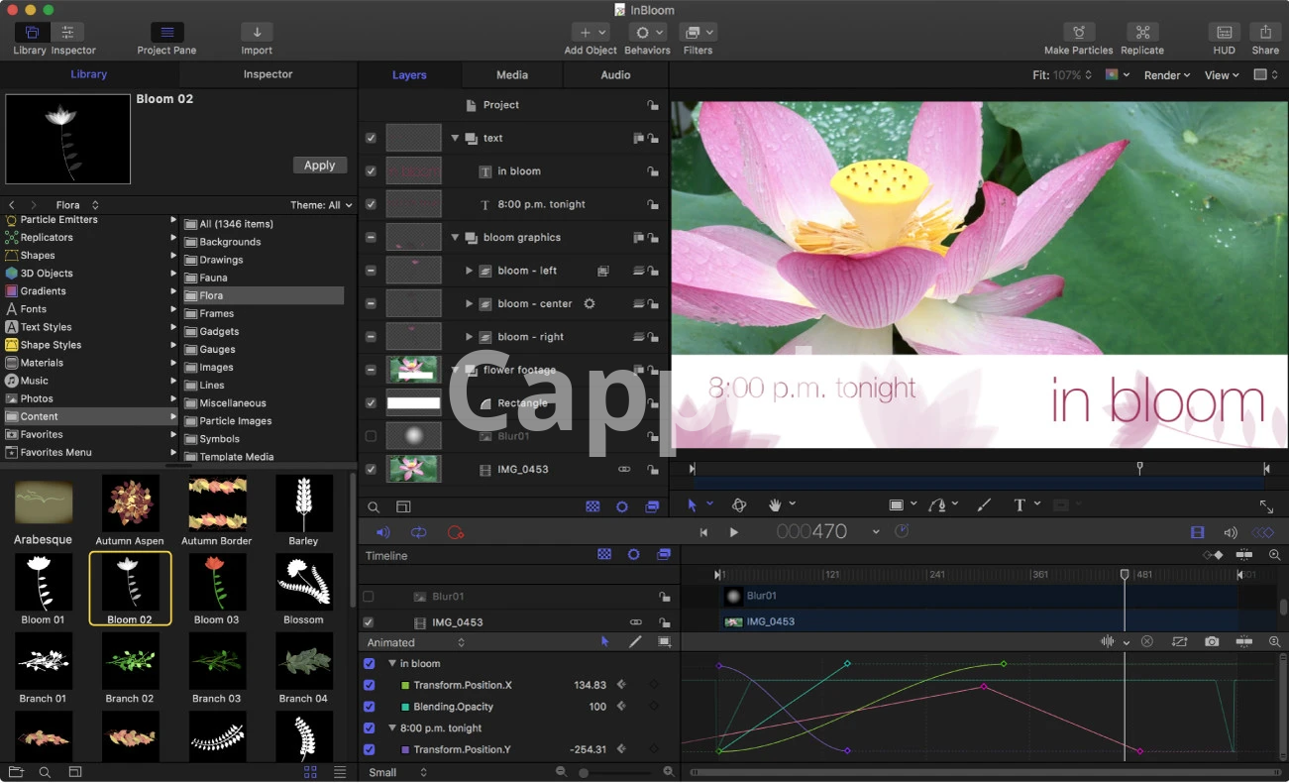Click the icon size zoom slider
The width and height of the screenshot is (1289, 783).
click(584, 772)
